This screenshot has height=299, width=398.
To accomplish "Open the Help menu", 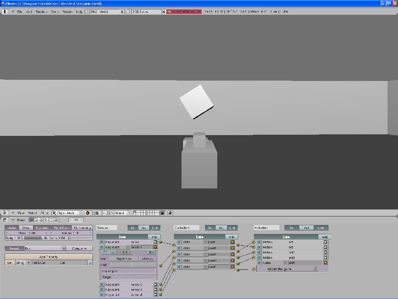I will (79, 12).
